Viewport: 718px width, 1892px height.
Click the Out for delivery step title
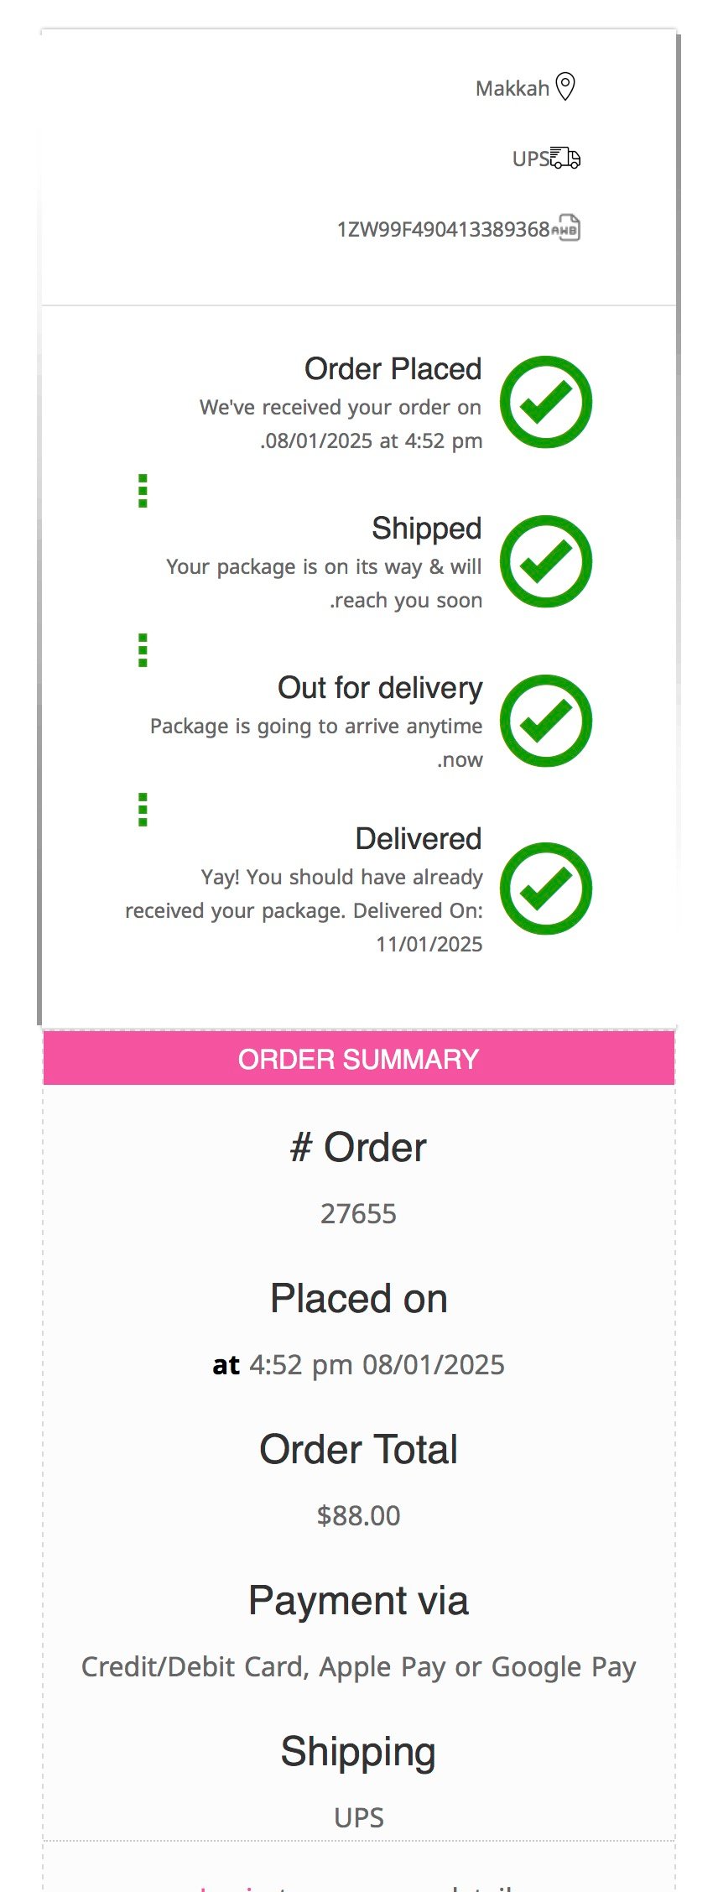(x=380, y=687)
